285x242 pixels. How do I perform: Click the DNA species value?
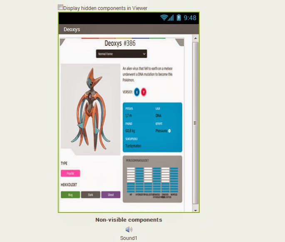[x=159, y=116]
